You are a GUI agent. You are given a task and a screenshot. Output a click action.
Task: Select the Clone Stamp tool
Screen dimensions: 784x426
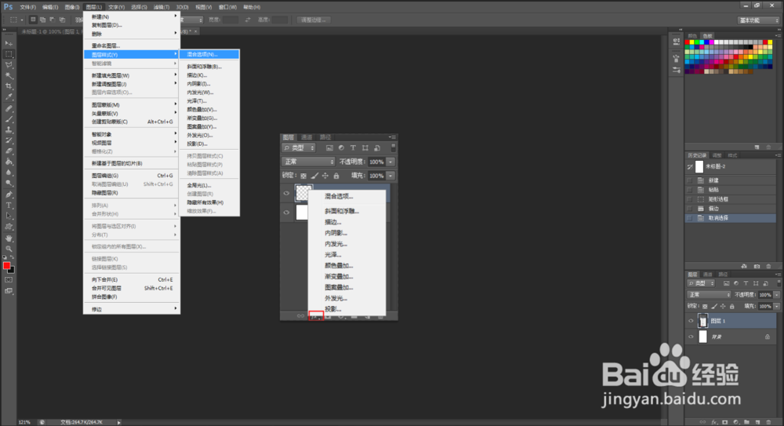(x=9, y=129)
